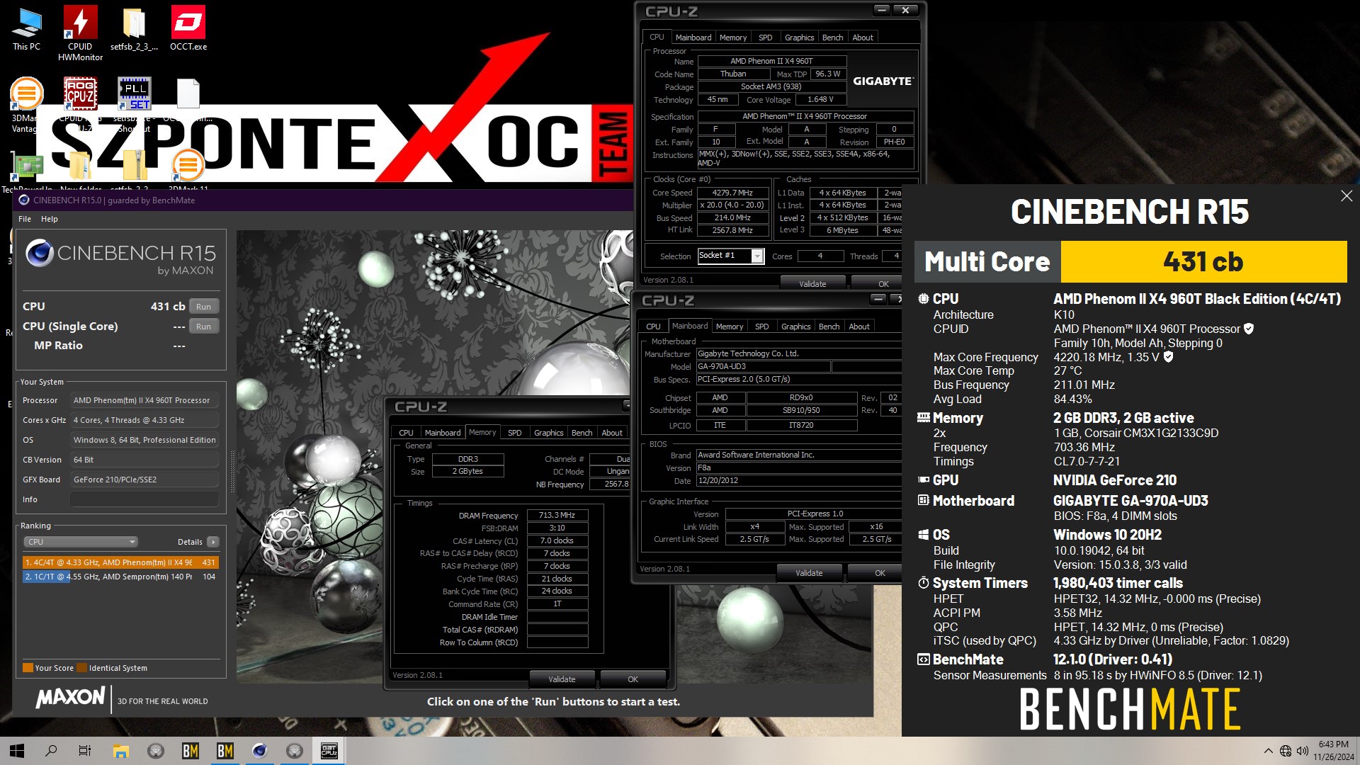
Task: Open the Ranking CPU dropdown
Action: [81, 542]
